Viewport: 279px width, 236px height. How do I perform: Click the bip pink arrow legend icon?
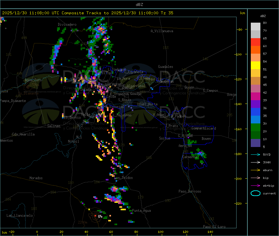[255, 178]
